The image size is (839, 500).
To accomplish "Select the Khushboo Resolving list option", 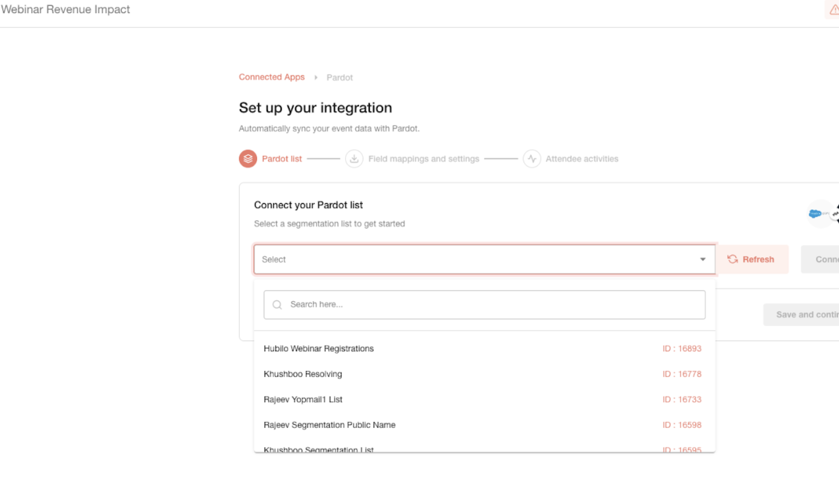I will (x=484, y=374).
